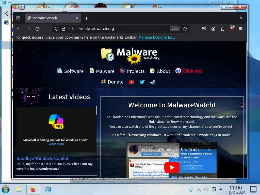View site security padlock info

(x=64, y=29)
